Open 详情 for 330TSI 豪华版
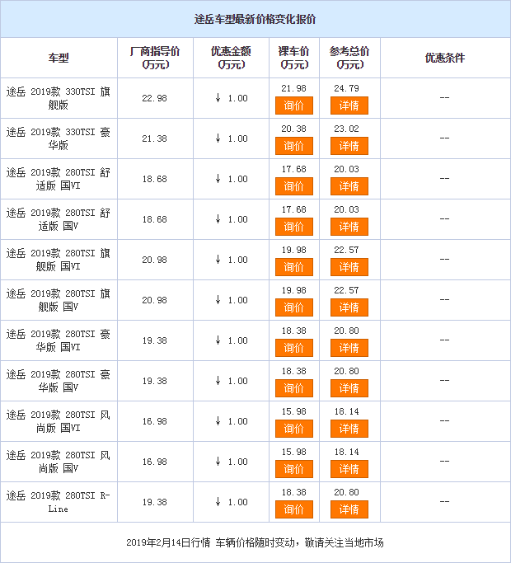The width and height of the screenshot is (511, 563). pos(349,146)
